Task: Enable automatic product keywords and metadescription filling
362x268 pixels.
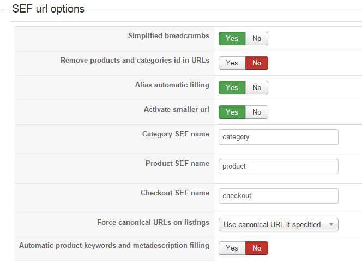Action: (x=232, y=248)
